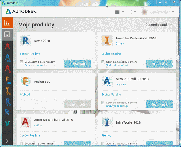This screenshot has height=147, width=181.
Task: Change Angličtina language of AutoCAD Civil 3D
Action: click(121, 85)
